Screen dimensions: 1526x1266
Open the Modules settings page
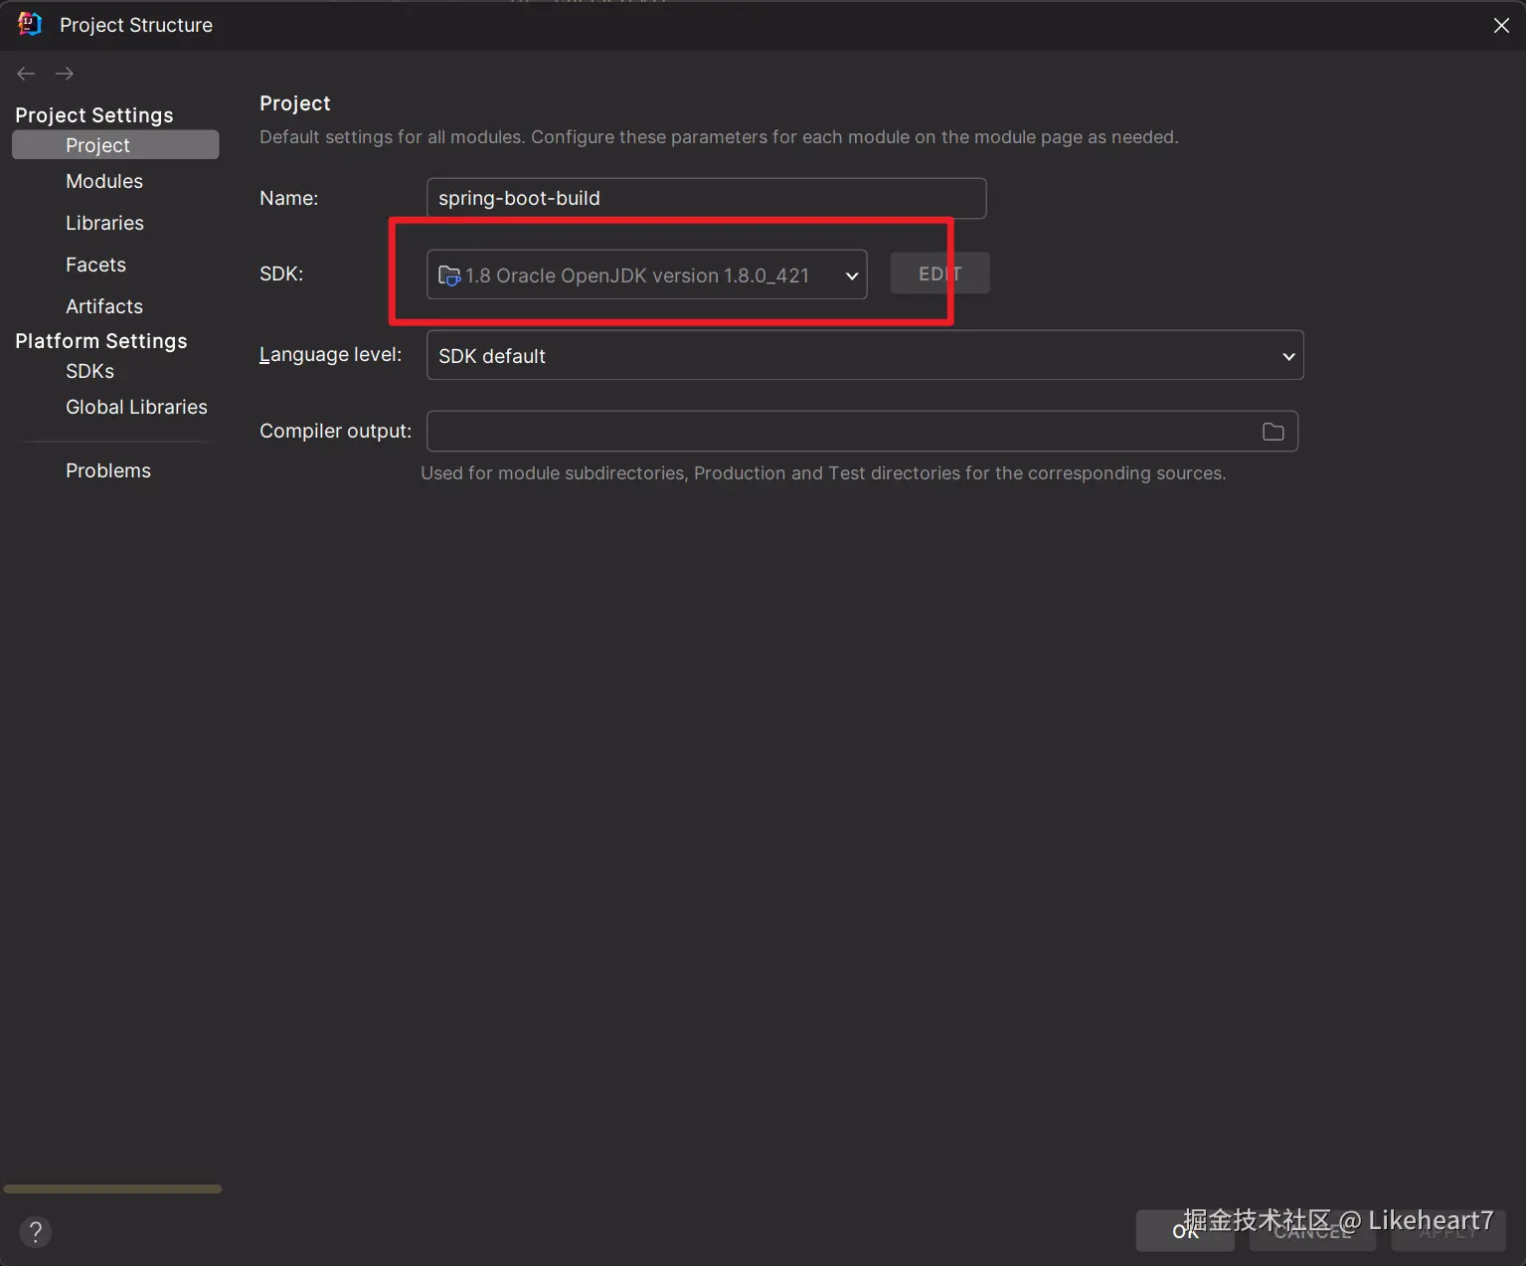(104, 181)
